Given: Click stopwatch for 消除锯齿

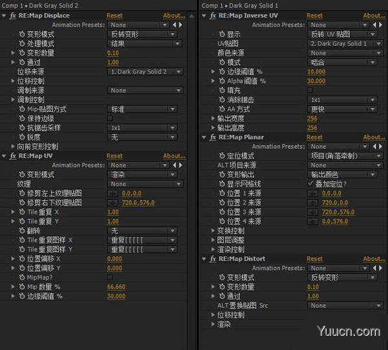Looking at the screenshot, I should [x=222, y=100].
